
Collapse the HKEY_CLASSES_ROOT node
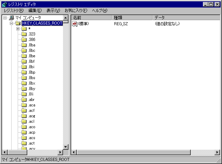pos(11,23)
